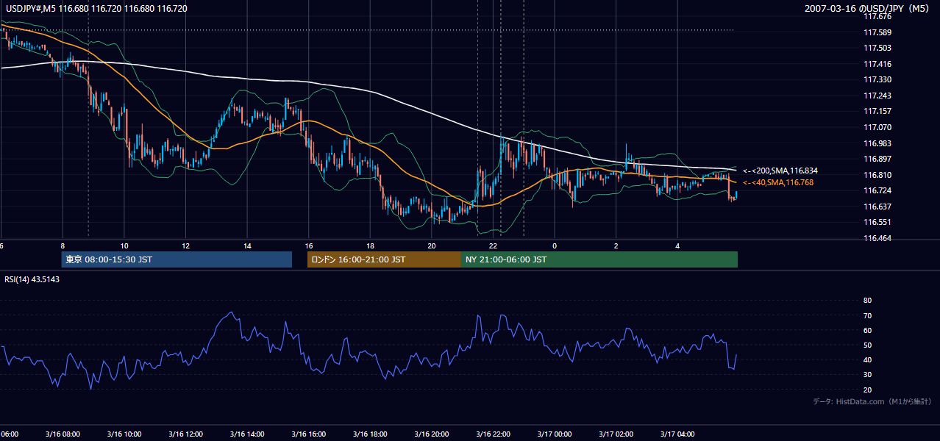Click hour 10 on the price chart axis
The height and width of the screenshot is (441, 940).
[x=124, y=245]
